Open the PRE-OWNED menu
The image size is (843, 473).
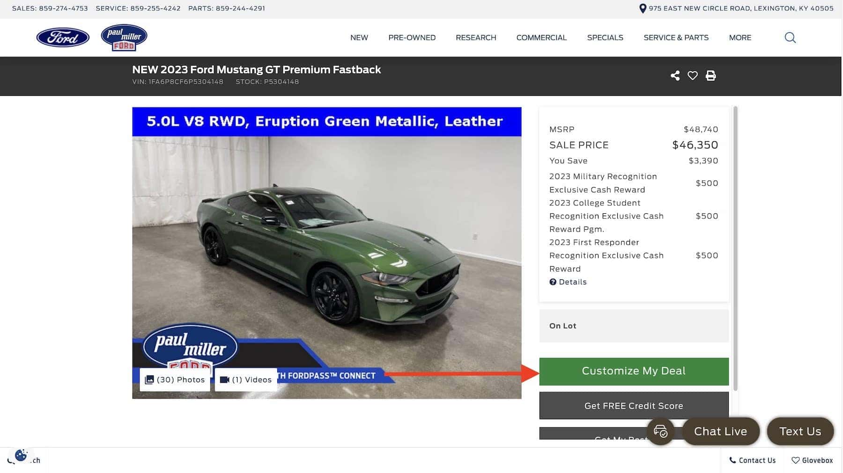click(412, 37)
